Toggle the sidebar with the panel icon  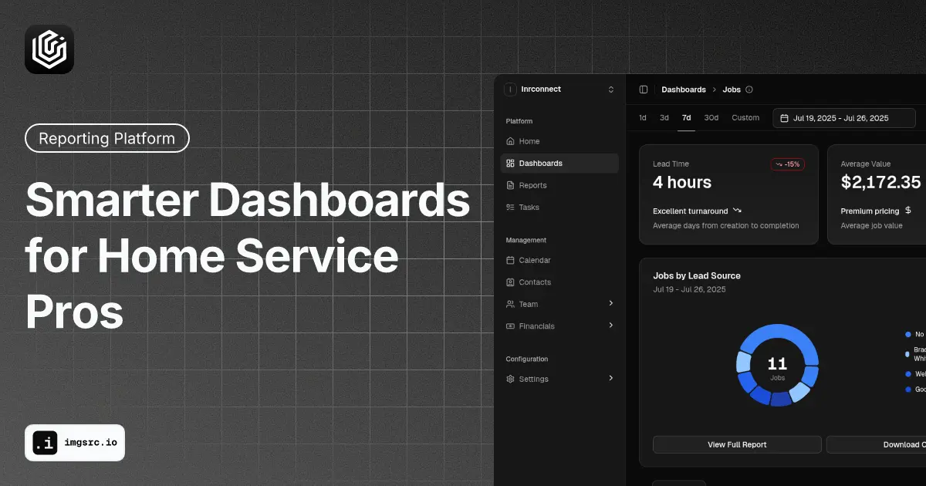coord(643,89)
